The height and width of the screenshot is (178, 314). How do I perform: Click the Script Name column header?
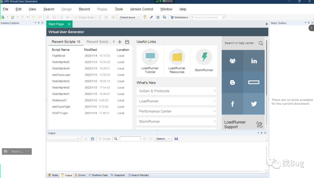pos(60,50)
